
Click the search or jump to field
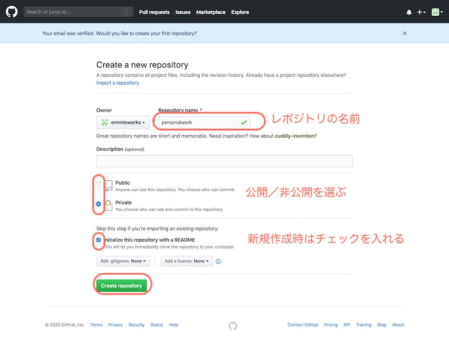pyautogui.click(x=78, y=12)
